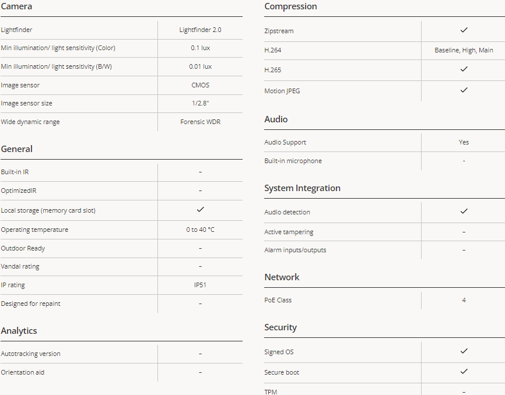
Task: Click the Zipstream checkmark icon
Action: 464,30
